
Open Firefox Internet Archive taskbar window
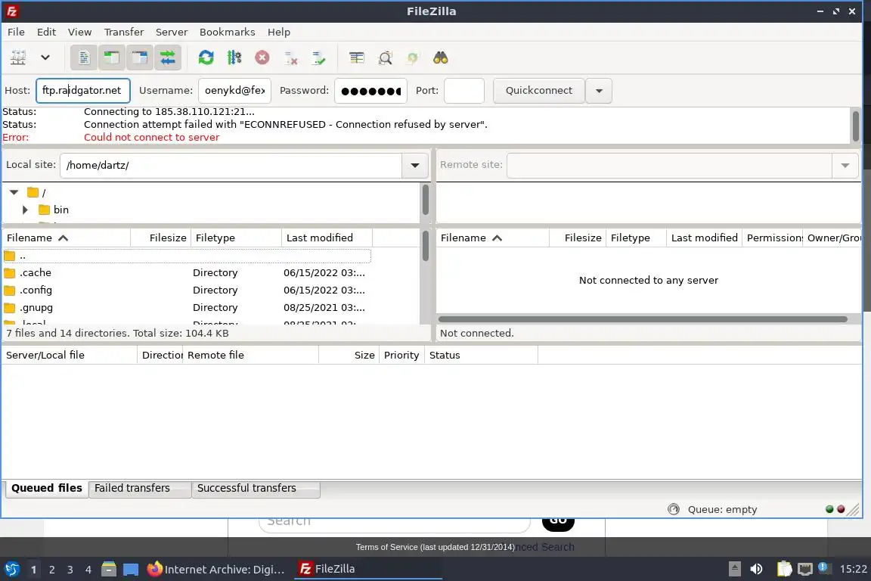(x=216, y=570)
